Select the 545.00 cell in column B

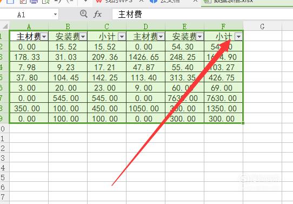68,98
